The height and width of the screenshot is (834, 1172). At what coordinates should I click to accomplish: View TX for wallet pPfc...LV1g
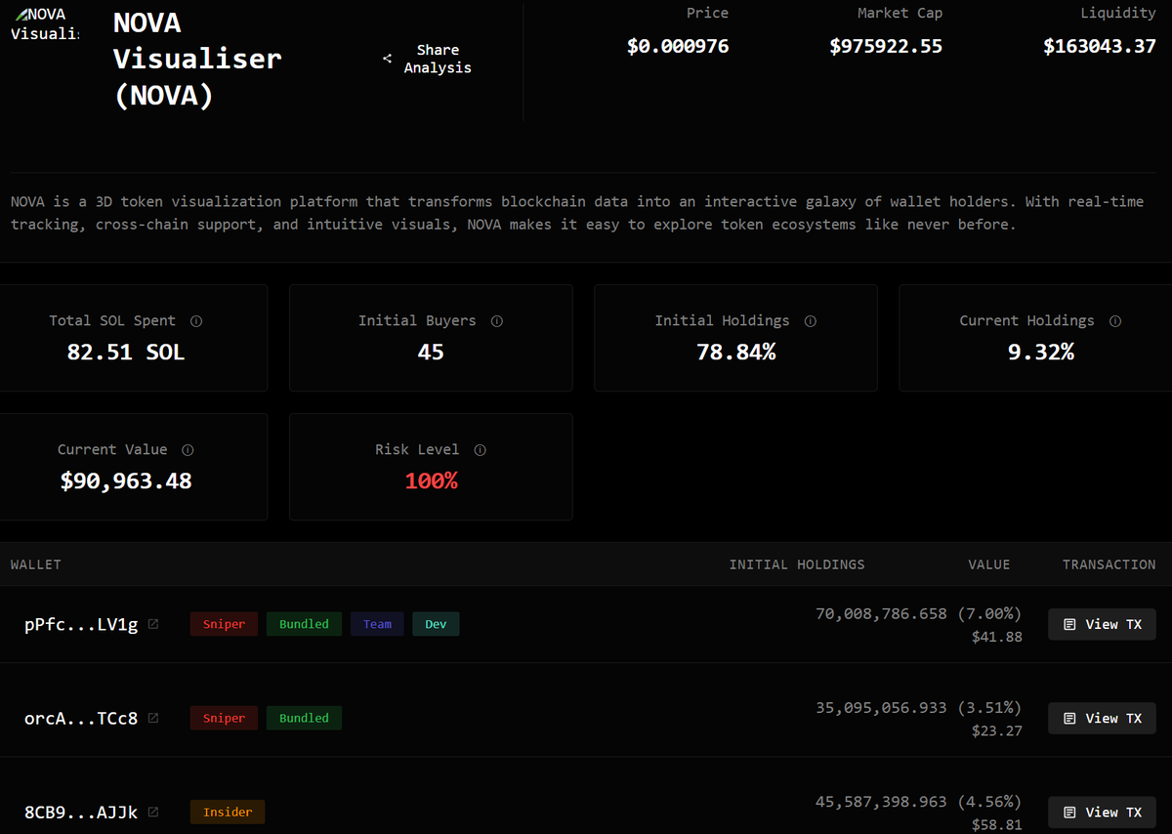point(1102,624)
